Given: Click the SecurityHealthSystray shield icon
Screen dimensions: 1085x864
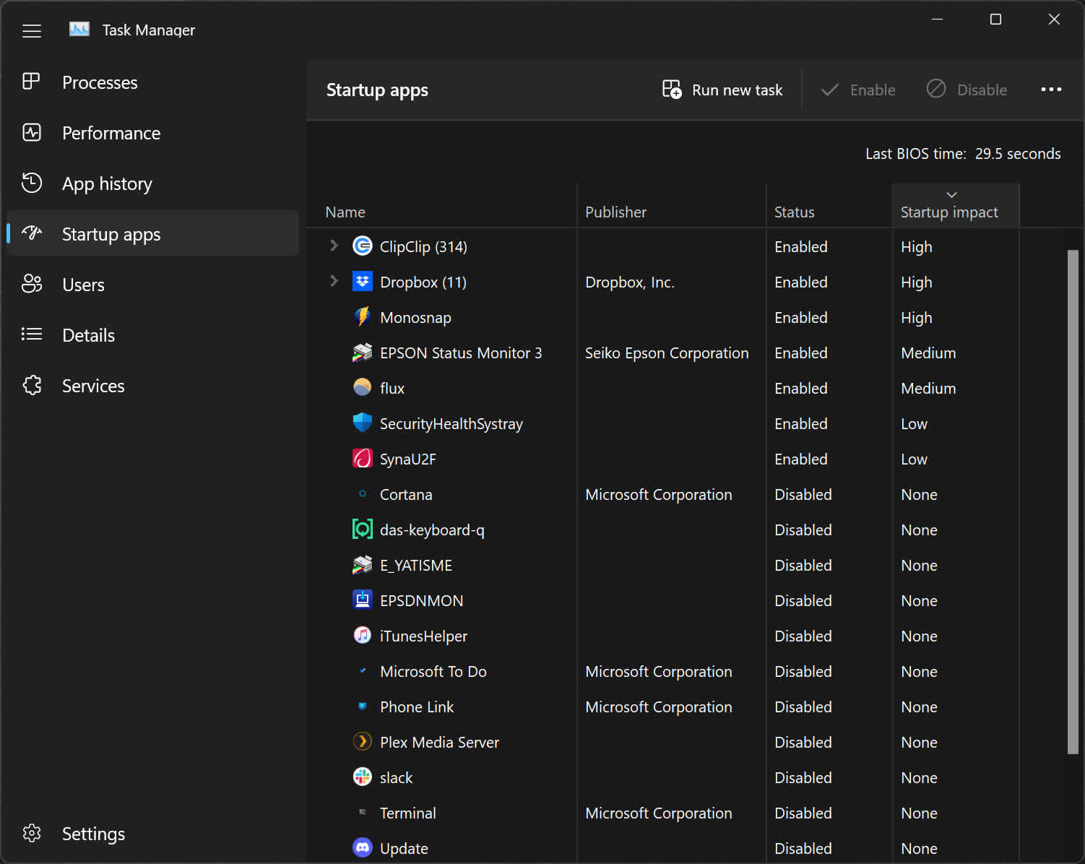Looking at the screenshot, I should 362,423.
